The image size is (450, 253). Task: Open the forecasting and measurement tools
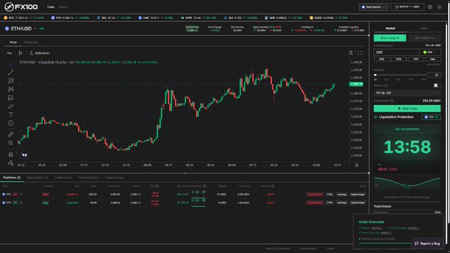(11, 98)
